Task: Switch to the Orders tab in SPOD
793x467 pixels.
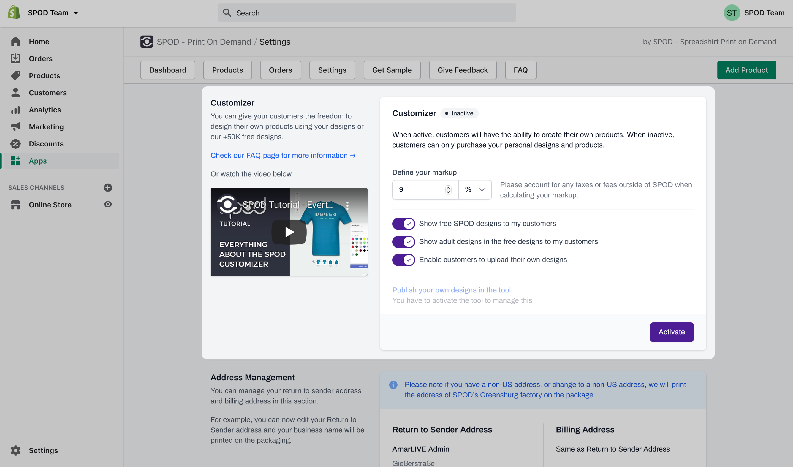Action: pyautogui.click(x=280, y=70)
